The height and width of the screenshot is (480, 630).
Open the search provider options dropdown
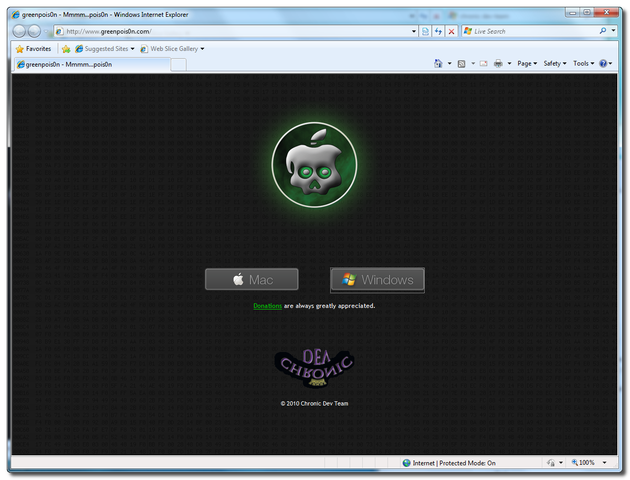614,31
